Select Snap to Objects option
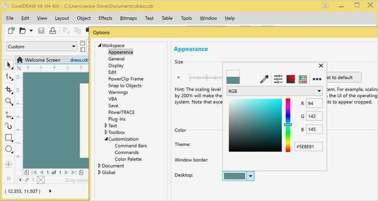 click(x=125, y=86)
